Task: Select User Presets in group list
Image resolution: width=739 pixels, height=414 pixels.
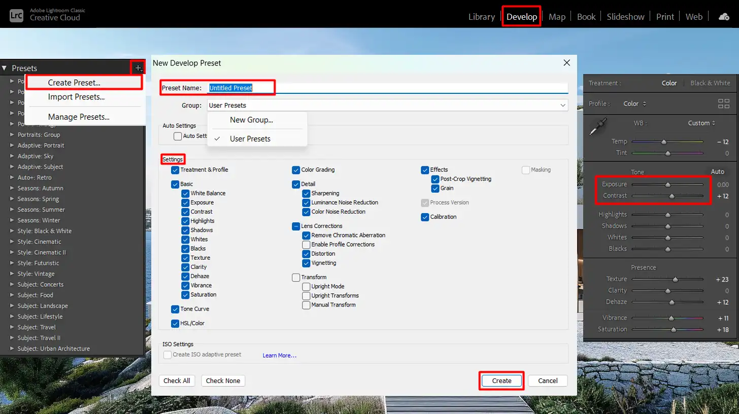Action: point(250,139)
